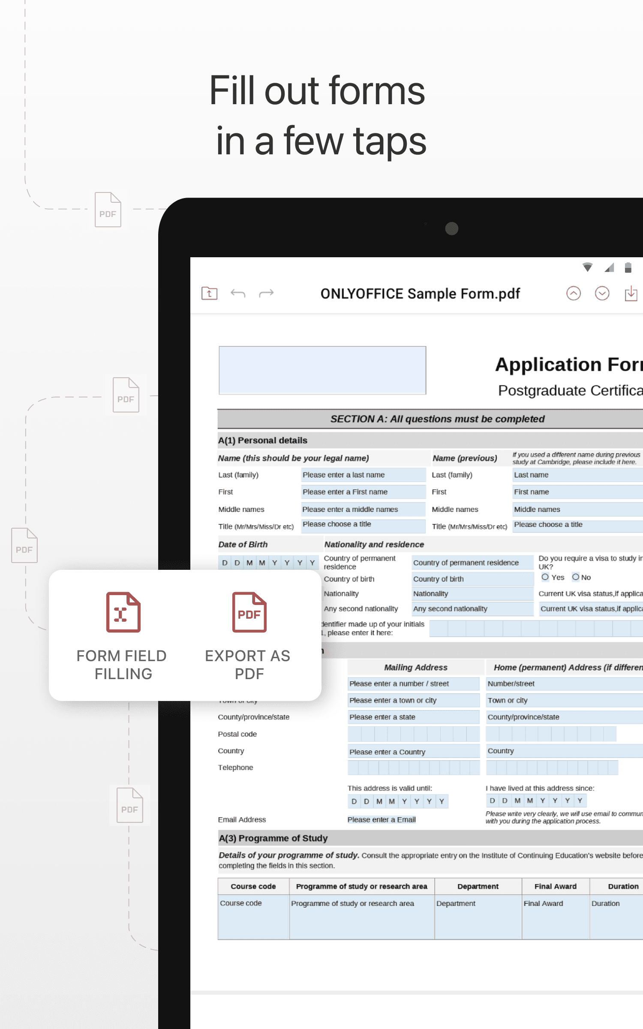643x1029 pixels.
Task: Open Country of permanent residence field
Action: (472, 563)
